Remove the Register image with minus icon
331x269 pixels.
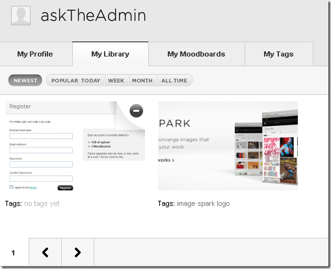click(x=137, y=110)
